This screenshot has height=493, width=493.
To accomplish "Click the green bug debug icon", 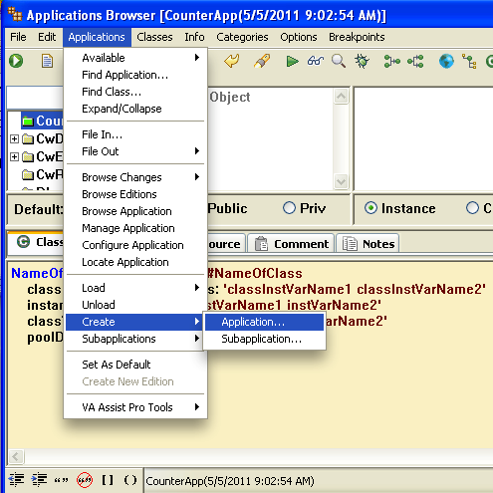I will coord(362,62).
